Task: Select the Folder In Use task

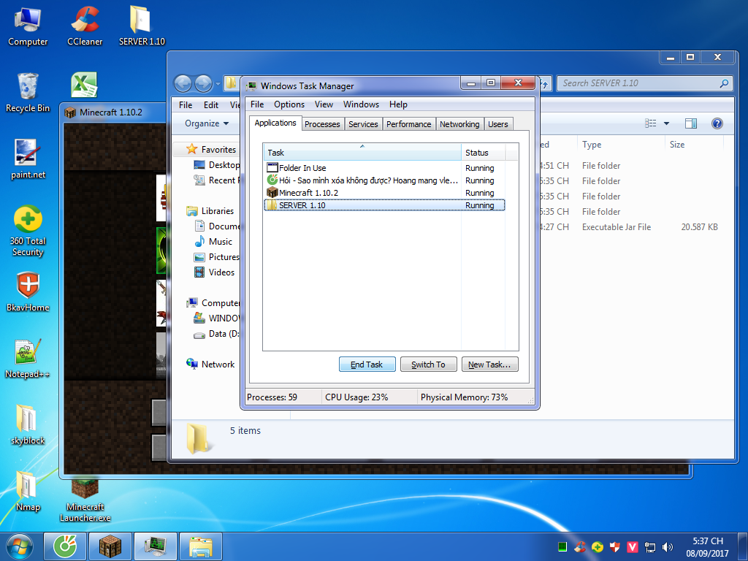Action: tap(384, 168)
